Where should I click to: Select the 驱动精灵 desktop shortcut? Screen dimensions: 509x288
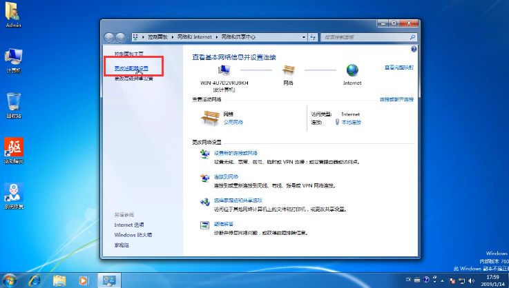click(x=14, y=151)
